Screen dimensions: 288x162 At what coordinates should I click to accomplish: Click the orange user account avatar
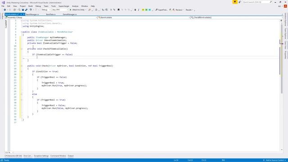285,6
